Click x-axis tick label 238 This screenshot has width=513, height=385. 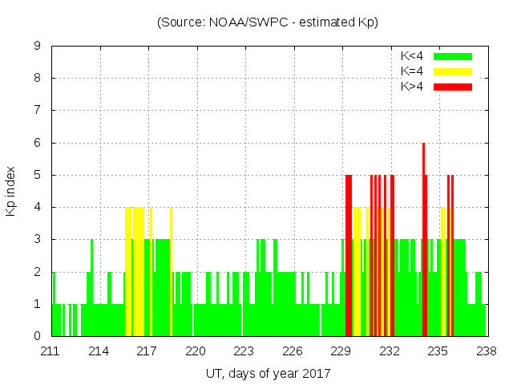(486, 351)
